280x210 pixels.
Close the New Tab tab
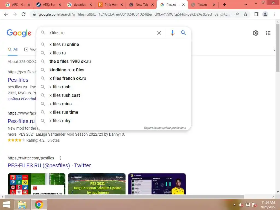153,5
